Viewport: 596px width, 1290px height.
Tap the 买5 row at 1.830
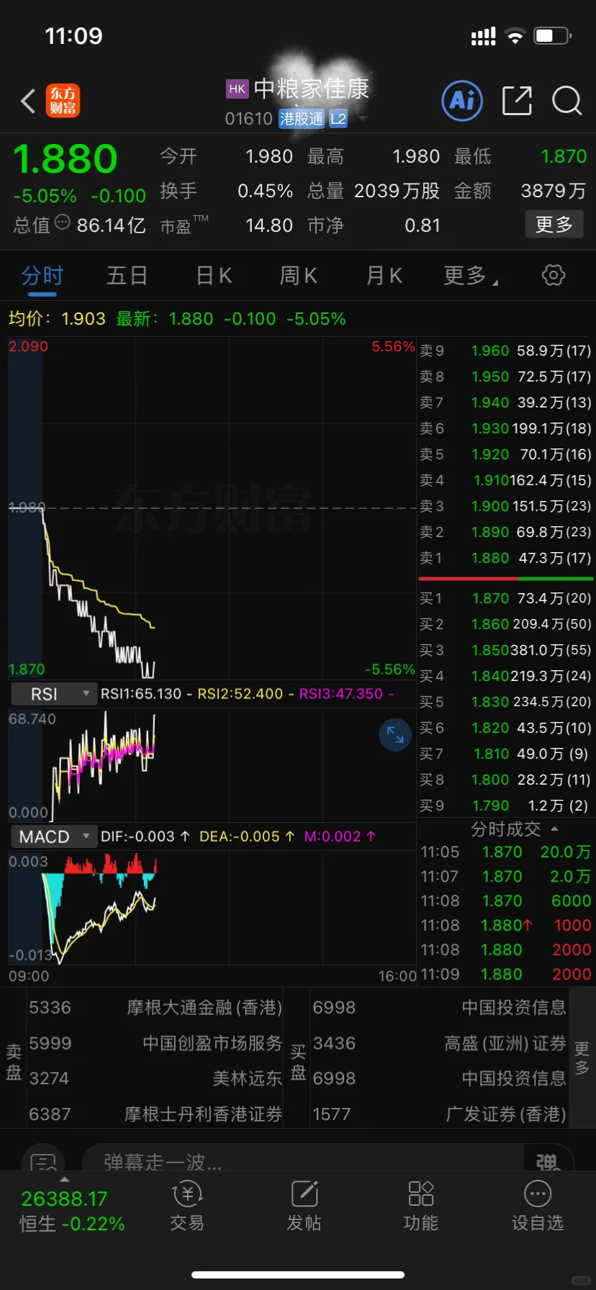(506, 702)
